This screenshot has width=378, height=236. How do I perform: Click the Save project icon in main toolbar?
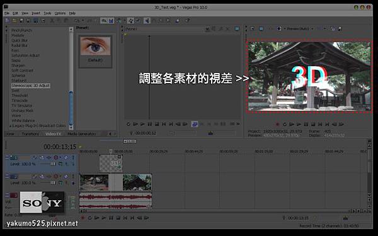click(x=21, y=21)
